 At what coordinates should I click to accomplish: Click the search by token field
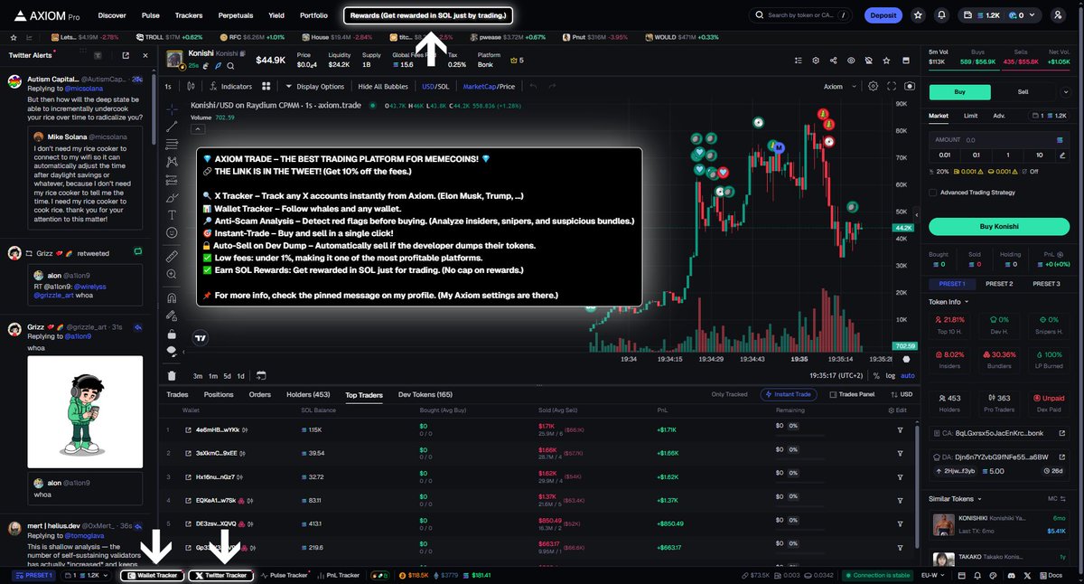coord(800,15)
